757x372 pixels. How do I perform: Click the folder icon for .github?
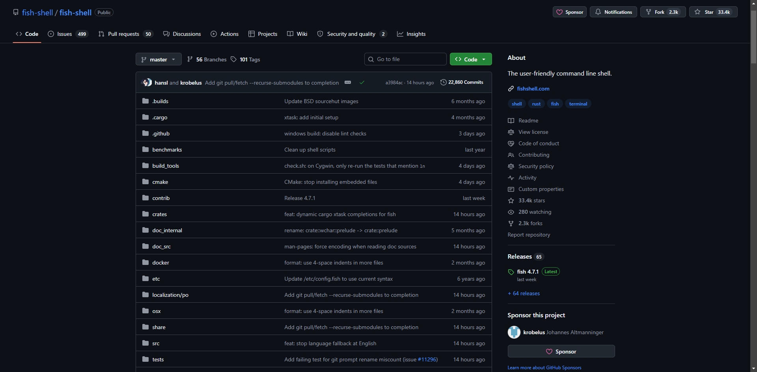click(145, 133)
